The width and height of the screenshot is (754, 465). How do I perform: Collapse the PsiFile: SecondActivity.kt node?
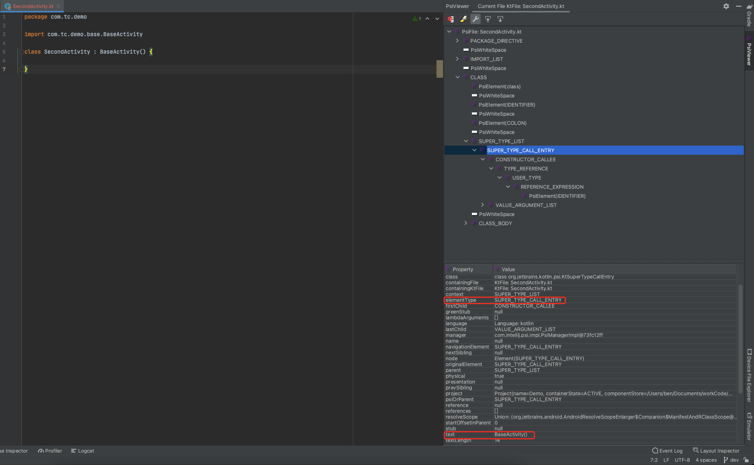coord(449,32)
